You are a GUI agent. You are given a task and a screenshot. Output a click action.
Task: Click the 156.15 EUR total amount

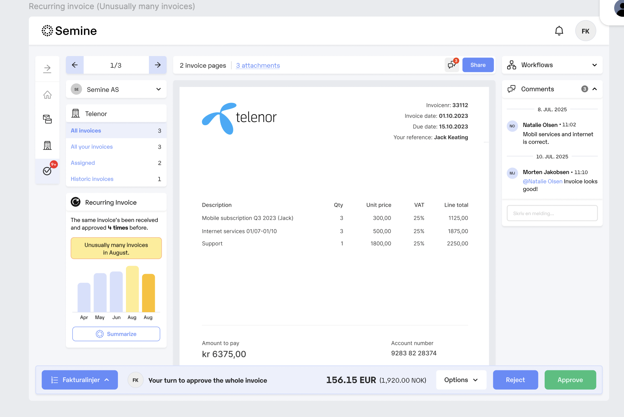coord(351,380)
